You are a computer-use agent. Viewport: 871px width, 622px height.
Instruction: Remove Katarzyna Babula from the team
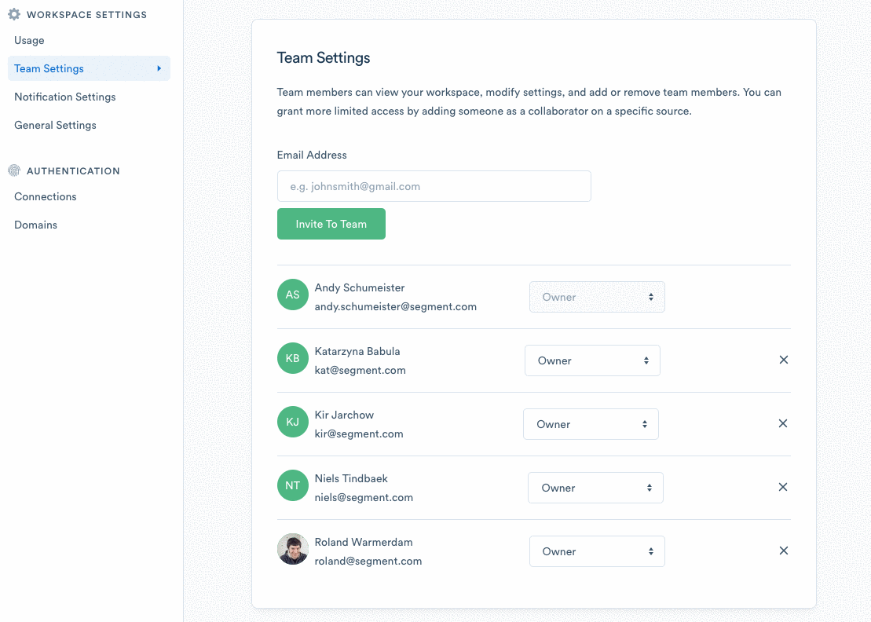pyautogui.click(x=783, y=360)
